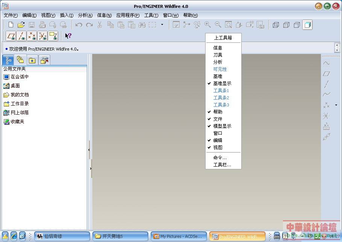
Task: Select 我的文档 folder item
Action: 16,95
